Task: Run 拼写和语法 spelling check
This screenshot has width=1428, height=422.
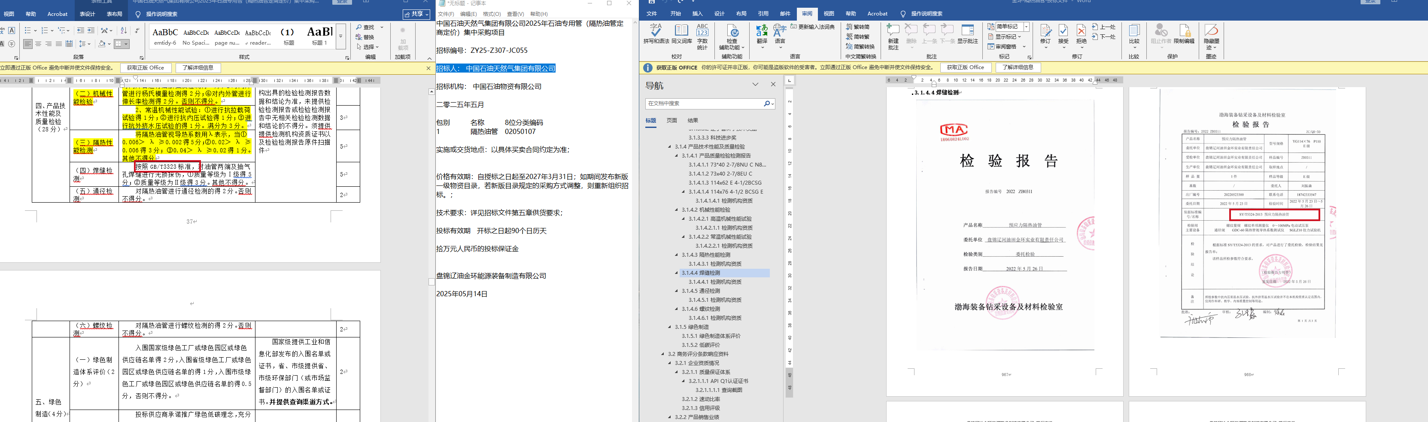Action: click(657, 34)
